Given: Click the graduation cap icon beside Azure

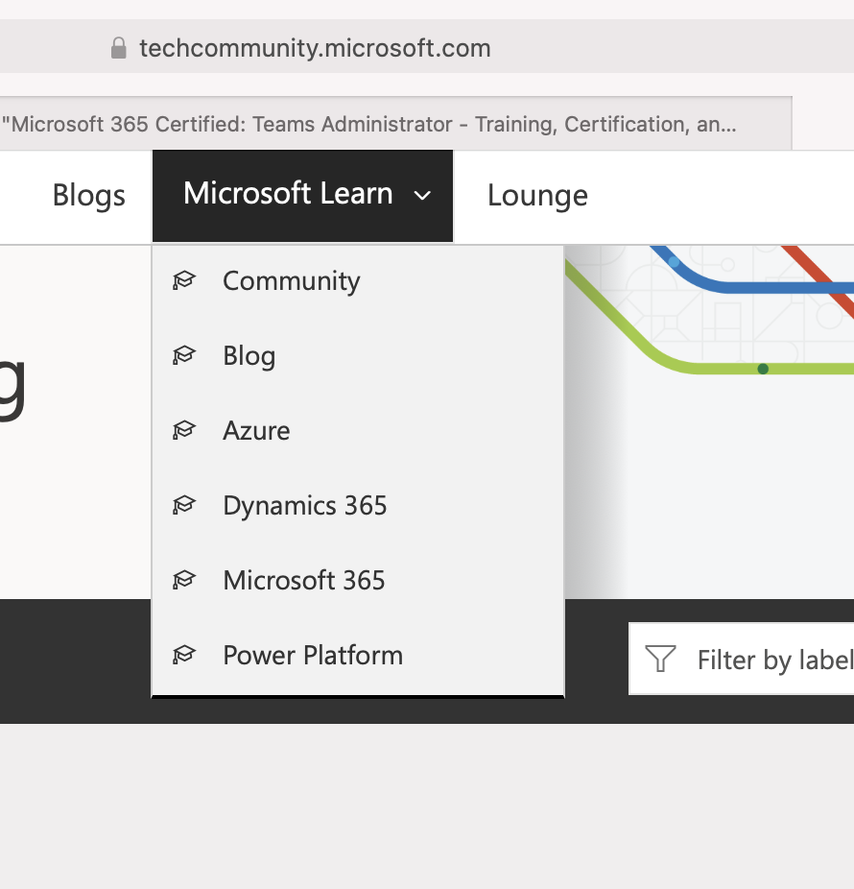Looking at the screenshot, I should [x=184, y=429].
